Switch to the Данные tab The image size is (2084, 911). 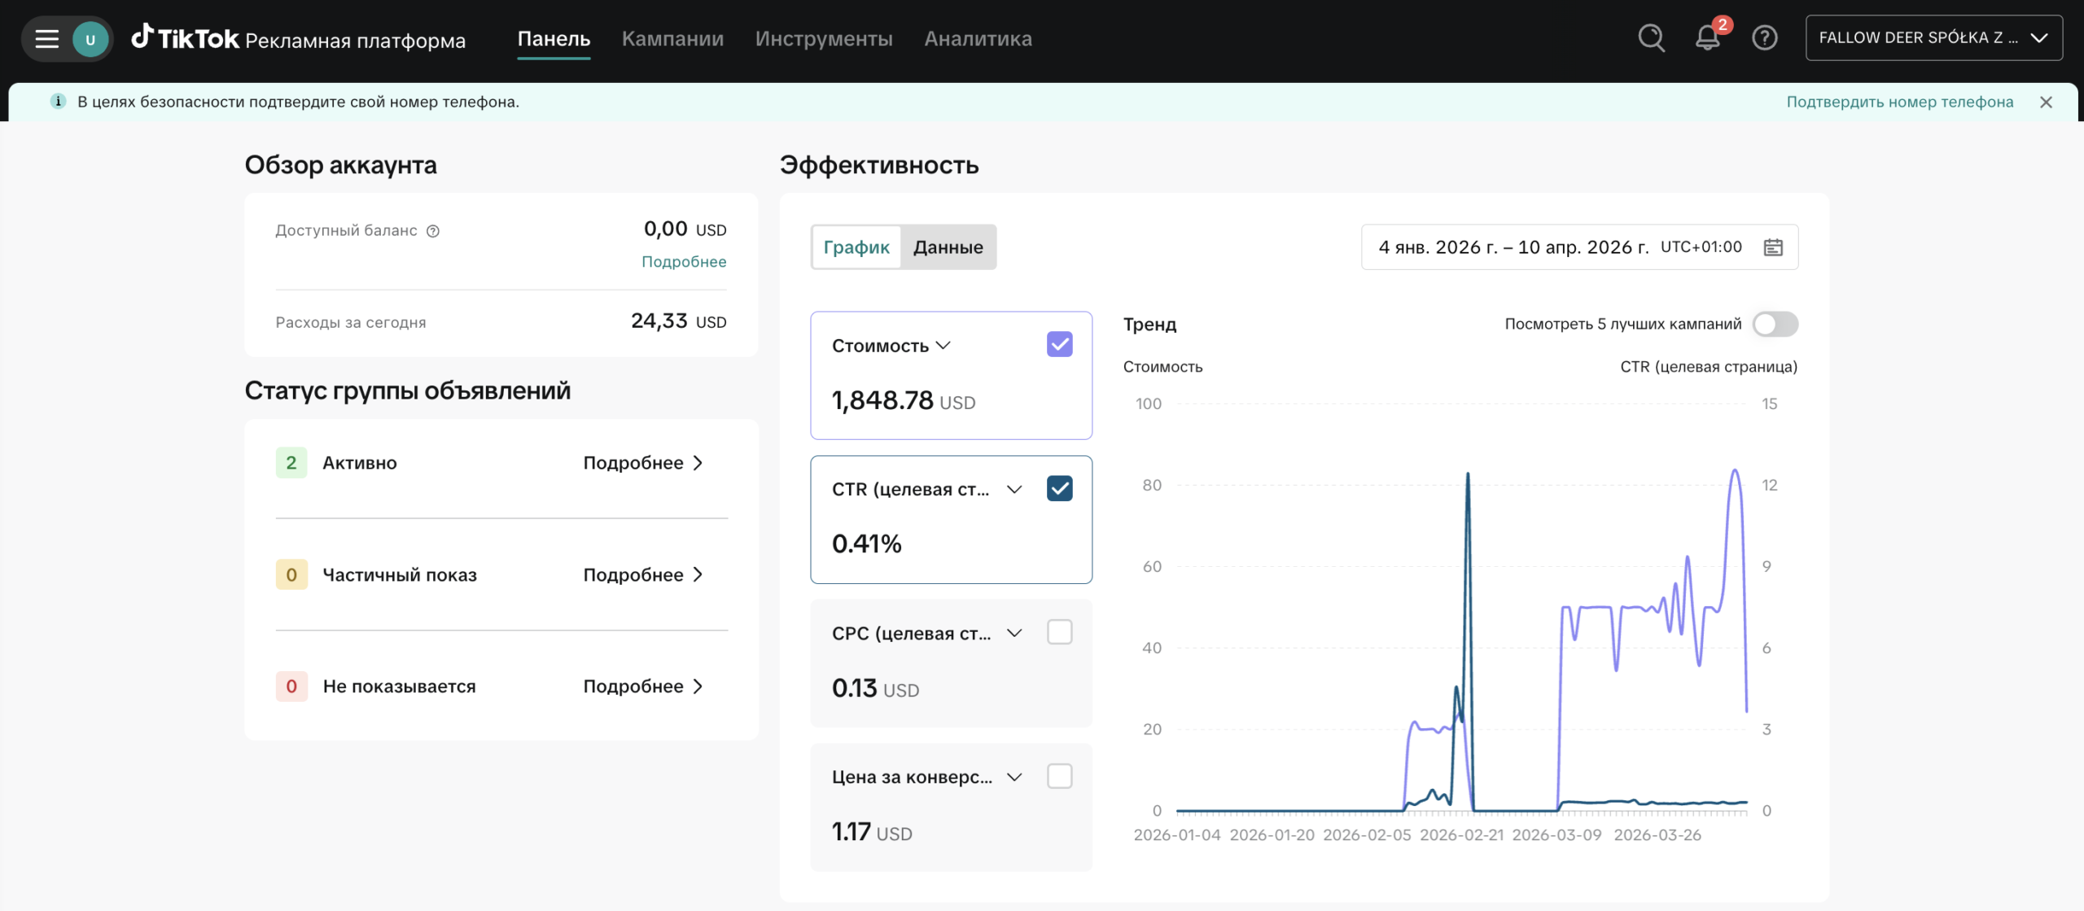click(x=948, y=247)
